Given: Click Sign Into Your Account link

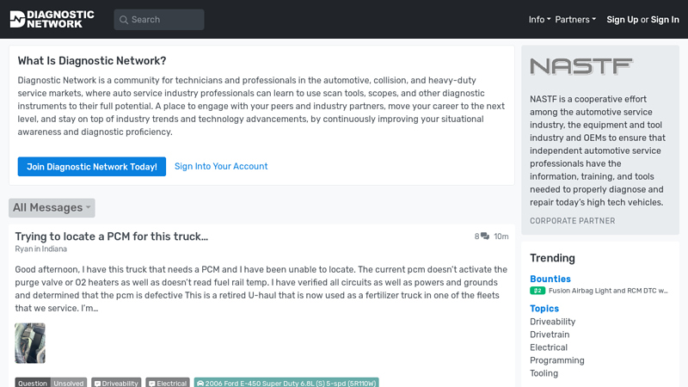Looking at the screenshot, I should tap(221, 166).
